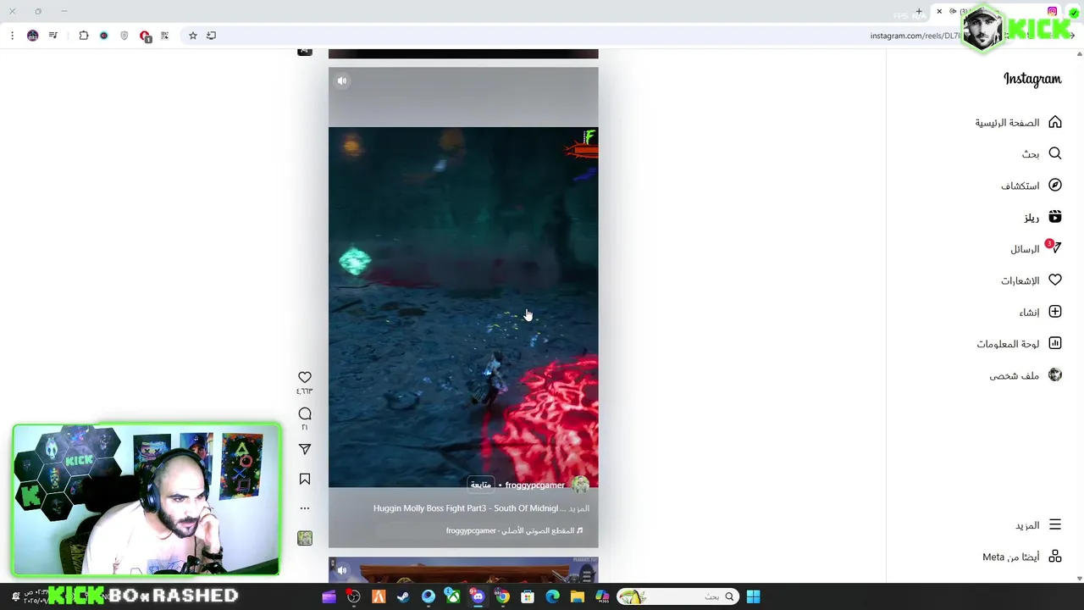Open the Chrome three-dot menu

click(x=12, y=36)
